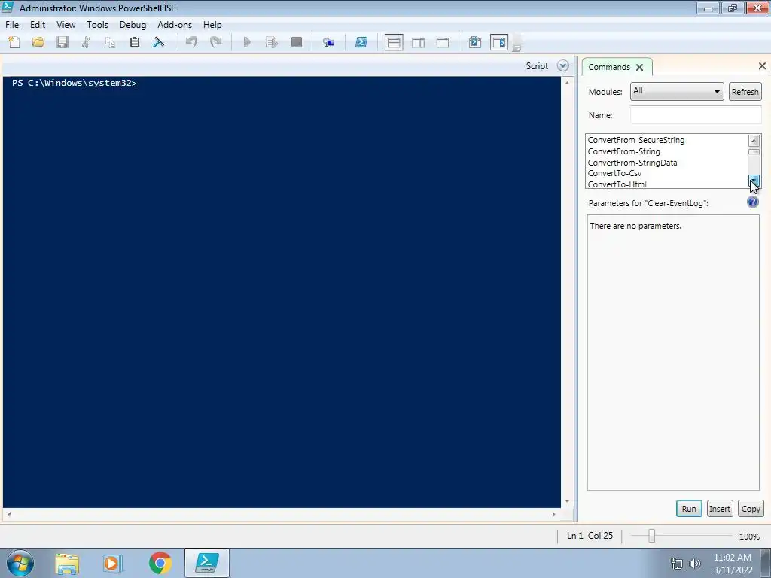
Task: Adjust the zoom slider in the status bar
Action: tap(651, 536)
